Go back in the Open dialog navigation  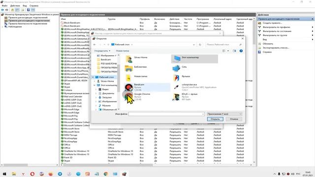pos(95,45)
